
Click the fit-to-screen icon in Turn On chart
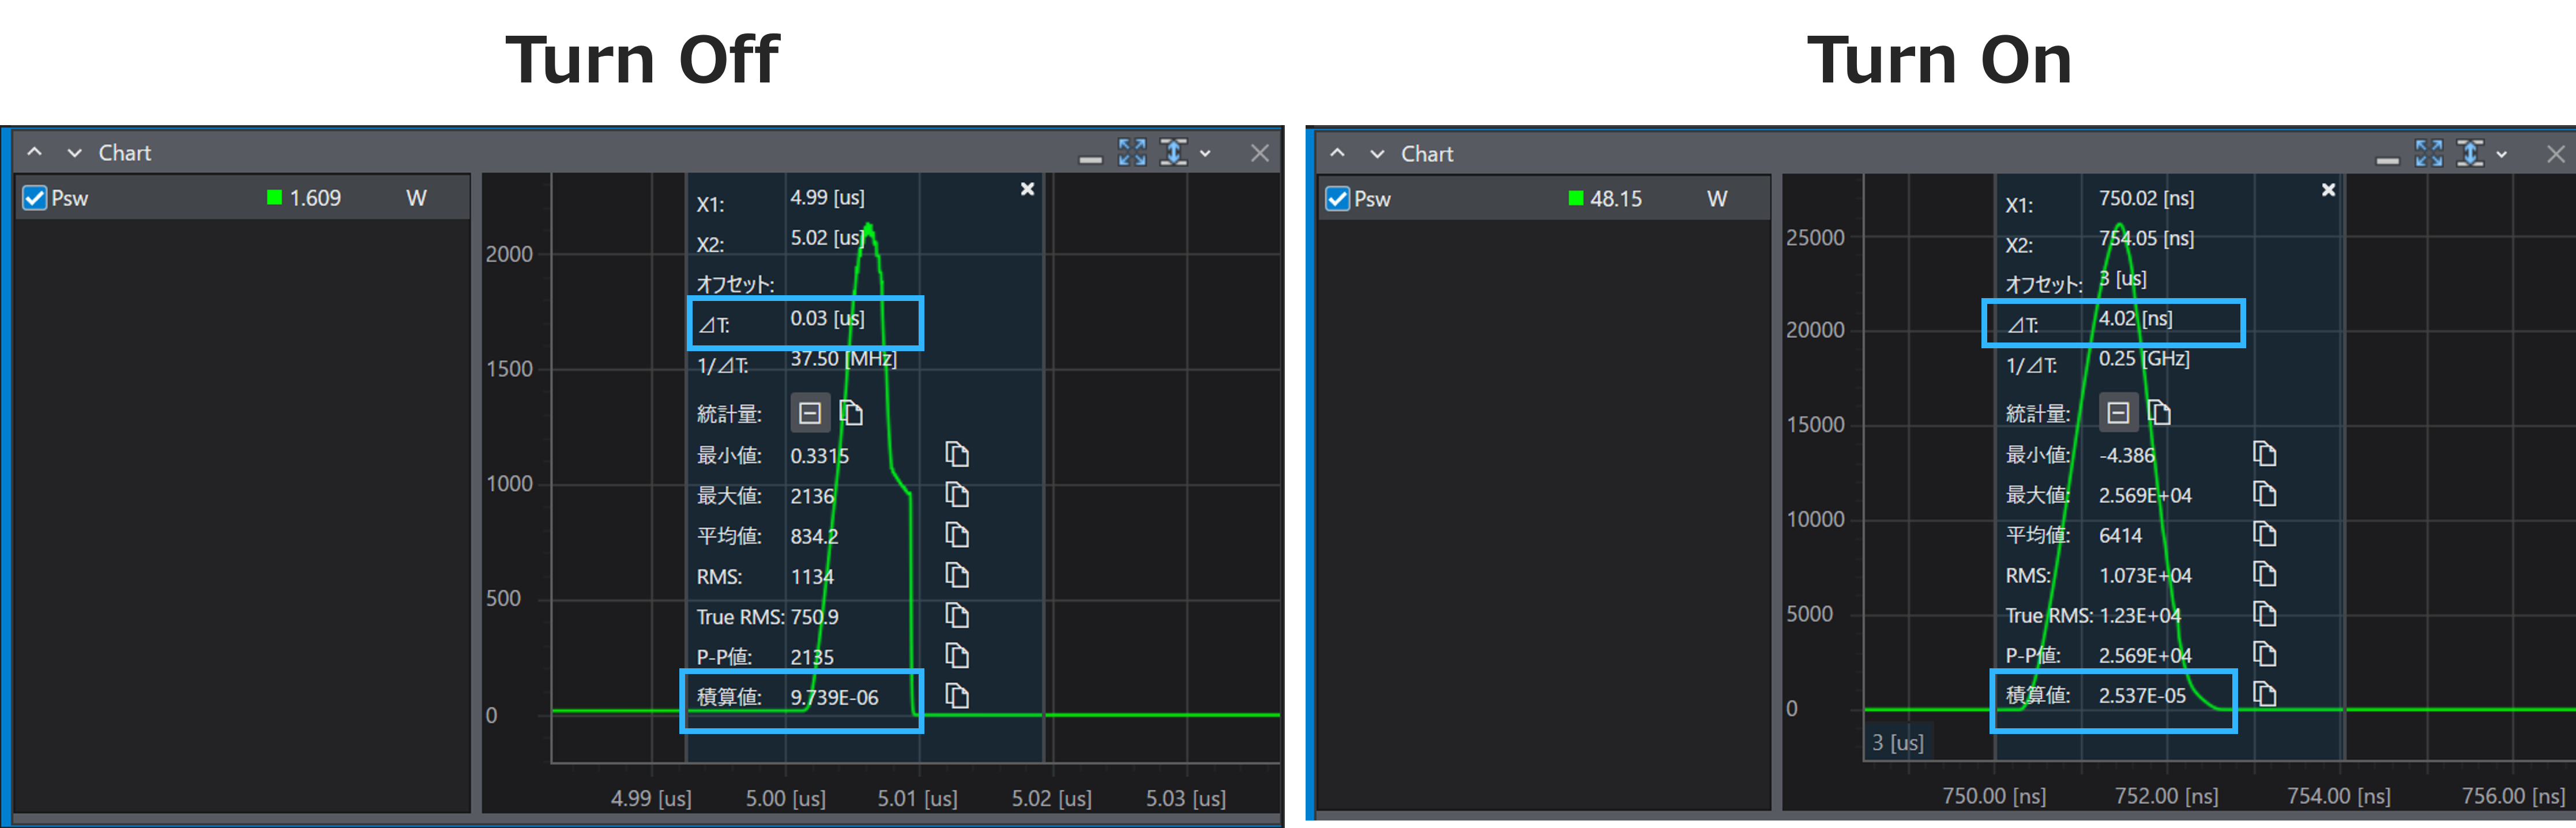[x=2429, y=153]
